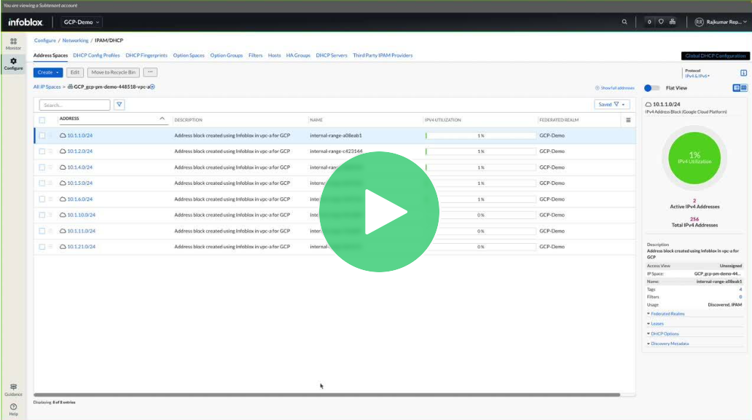Click the table column settings hamburger icon
The height and width of the screenshot is (420, 752).
coord(628,119)
